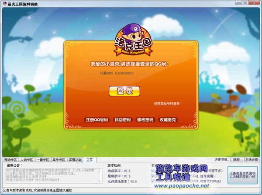This screenshot has width=262, height=195.
Task: Open 系统设置 button
Action: 252,160
